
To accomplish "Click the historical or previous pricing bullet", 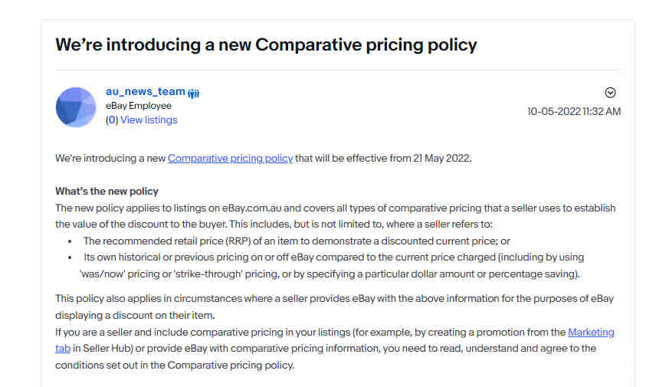I will coord(332,266).
